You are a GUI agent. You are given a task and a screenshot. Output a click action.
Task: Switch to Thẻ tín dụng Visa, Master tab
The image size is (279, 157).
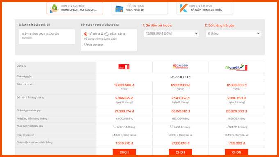point(140,8)
